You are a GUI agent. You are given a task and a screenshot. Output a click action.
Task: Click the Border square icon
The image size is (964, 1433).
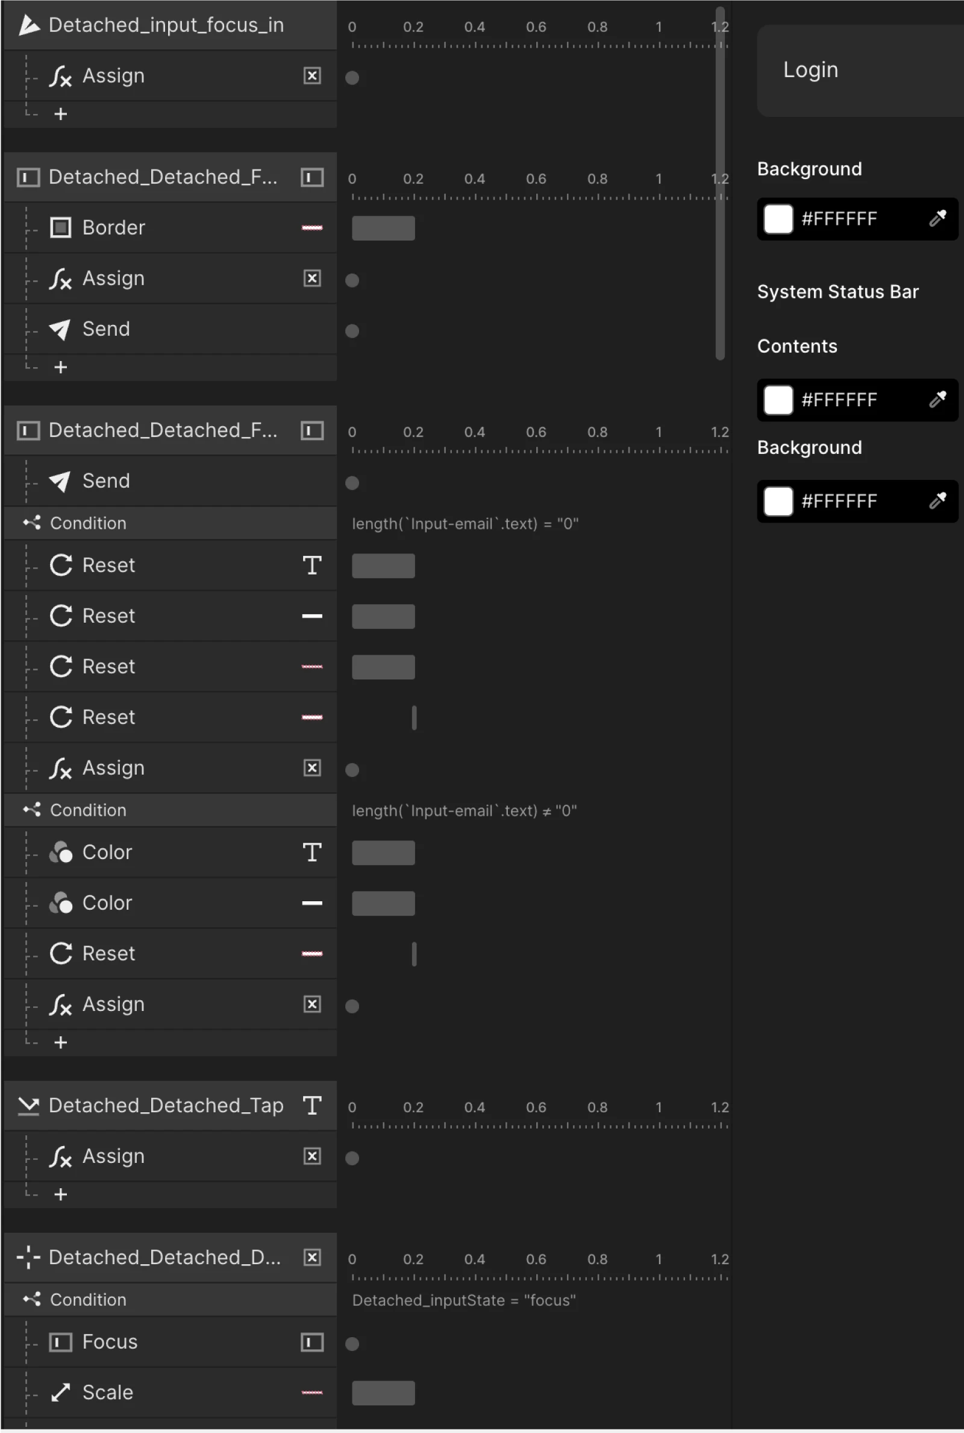[x=60, y=227]
